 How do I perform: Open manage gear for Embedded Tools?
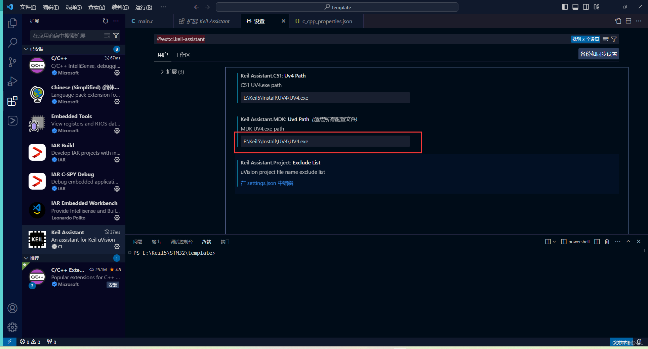tap(117, 131)
